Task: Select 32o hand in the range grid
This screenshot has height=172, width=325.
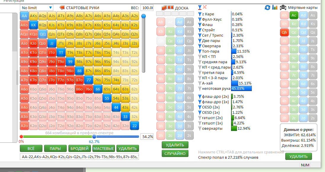Action: (125, 126)
